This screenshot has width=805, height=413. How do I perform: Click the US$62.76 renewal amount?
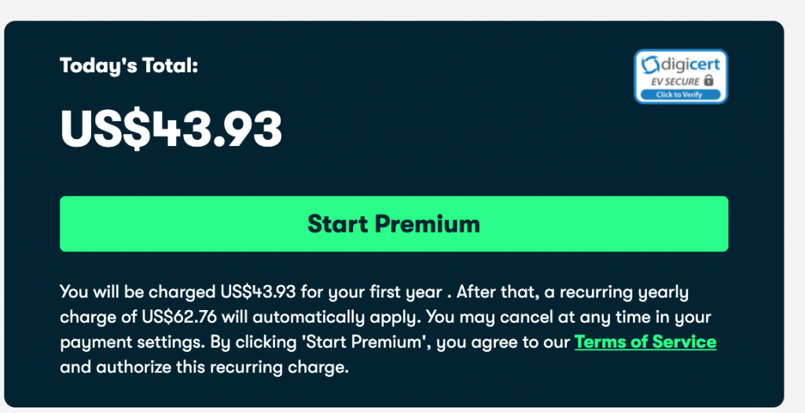click(x=179, y=316)
